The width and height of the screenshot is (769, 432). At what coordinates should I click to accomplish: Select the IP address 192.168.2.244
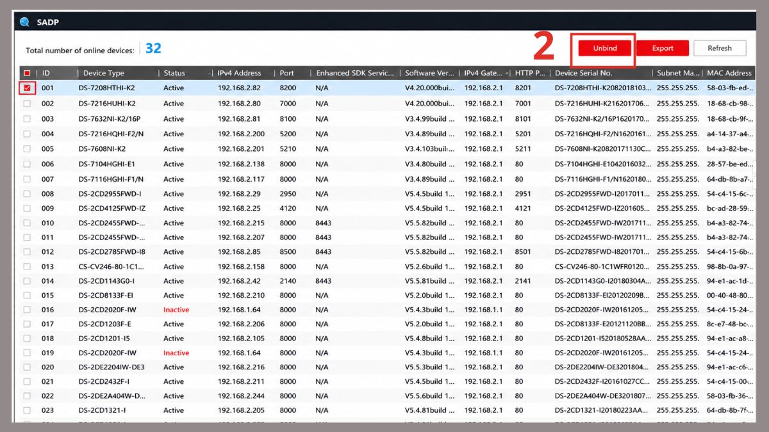[241, 396]
